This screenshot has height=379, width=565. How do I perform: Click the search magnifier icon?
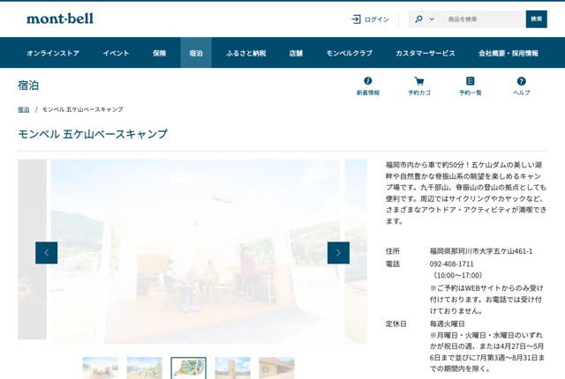coord(418,19)
